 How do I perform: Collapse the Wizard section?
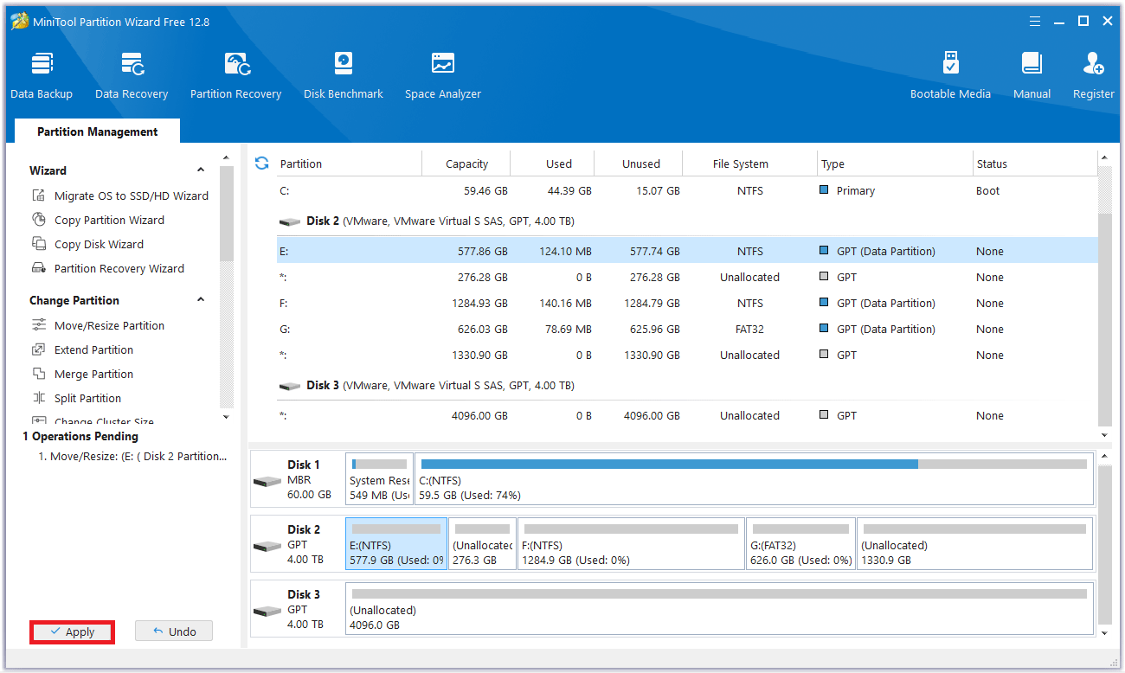click(x=201, y=170)
